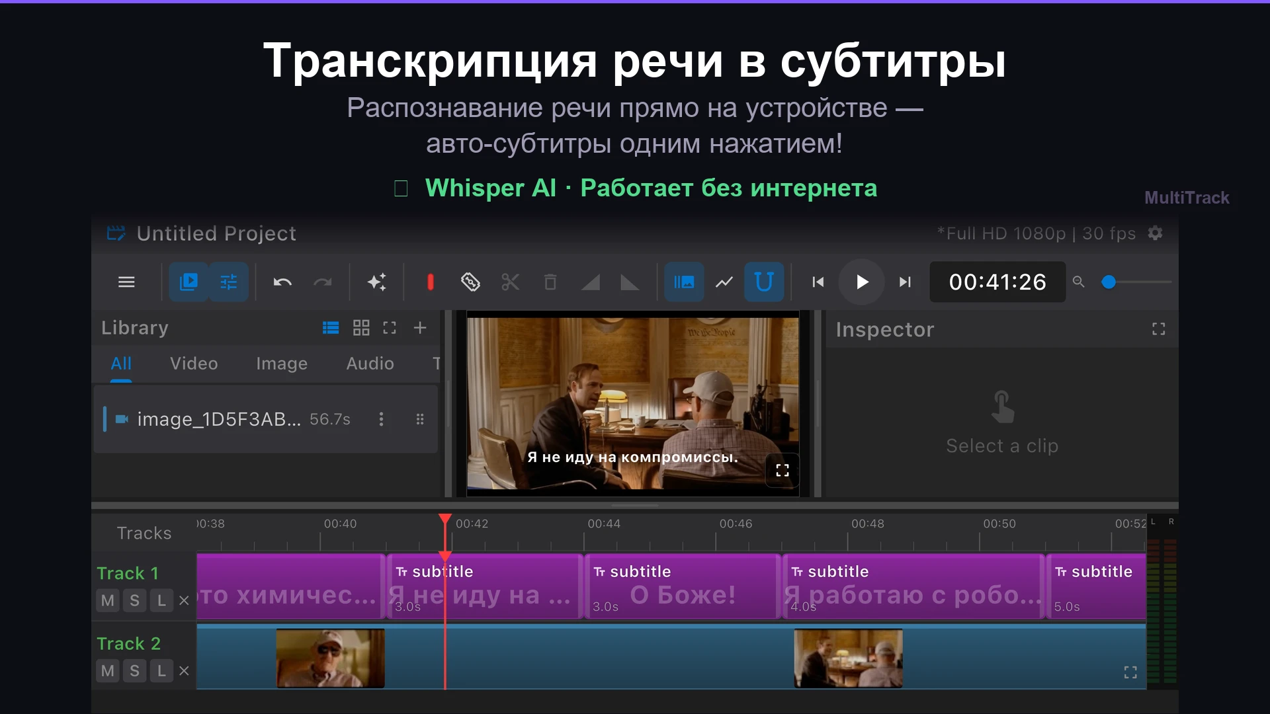Image resolution: width=1270 pixels, height=714 pixels.
Task: Click the drag handle of image_1D5F3AB item
Action: coord(420,419)
